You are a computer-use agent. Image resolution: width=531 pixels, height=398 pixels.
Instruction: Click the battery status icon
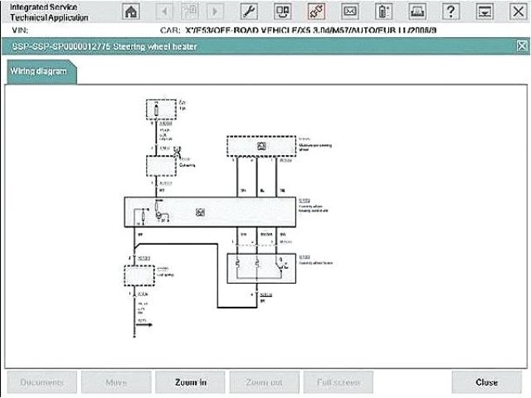pos(383,12)
